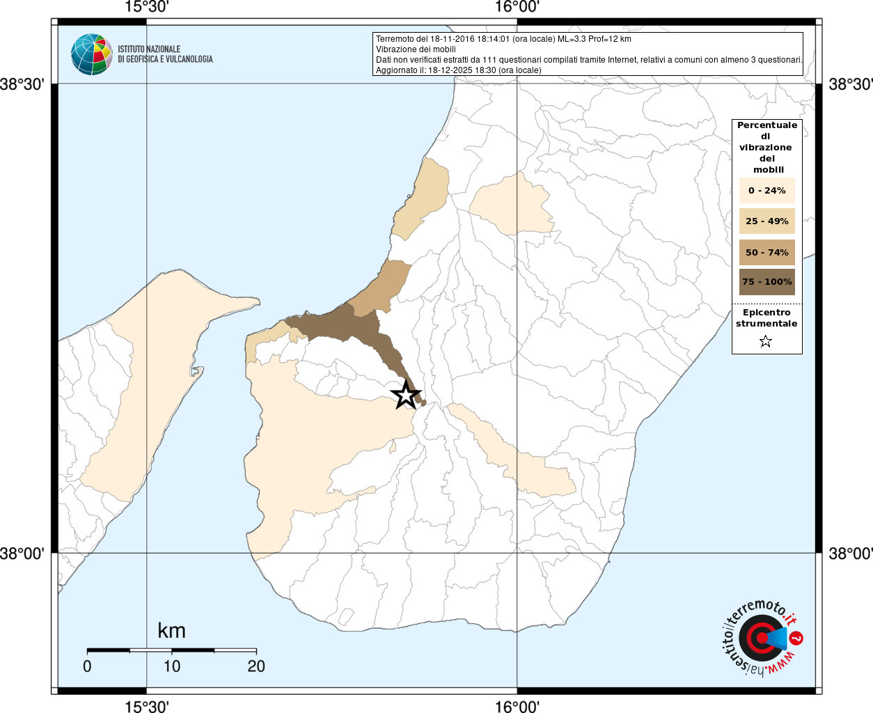Click the bottom 15°30' longitude label
Image resolution: width=873 pixels, height=713 pixels.
[147, 706]
